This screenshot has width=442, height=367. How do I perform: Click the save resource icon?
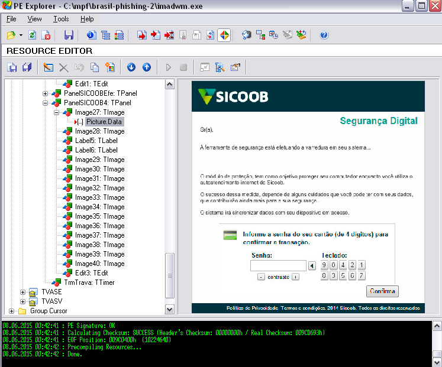pyautogui.click(x=12, y=67)
